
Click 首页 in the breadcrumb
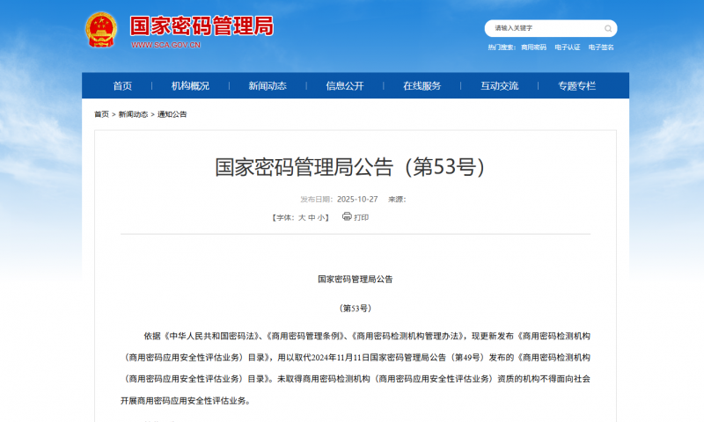102,114
